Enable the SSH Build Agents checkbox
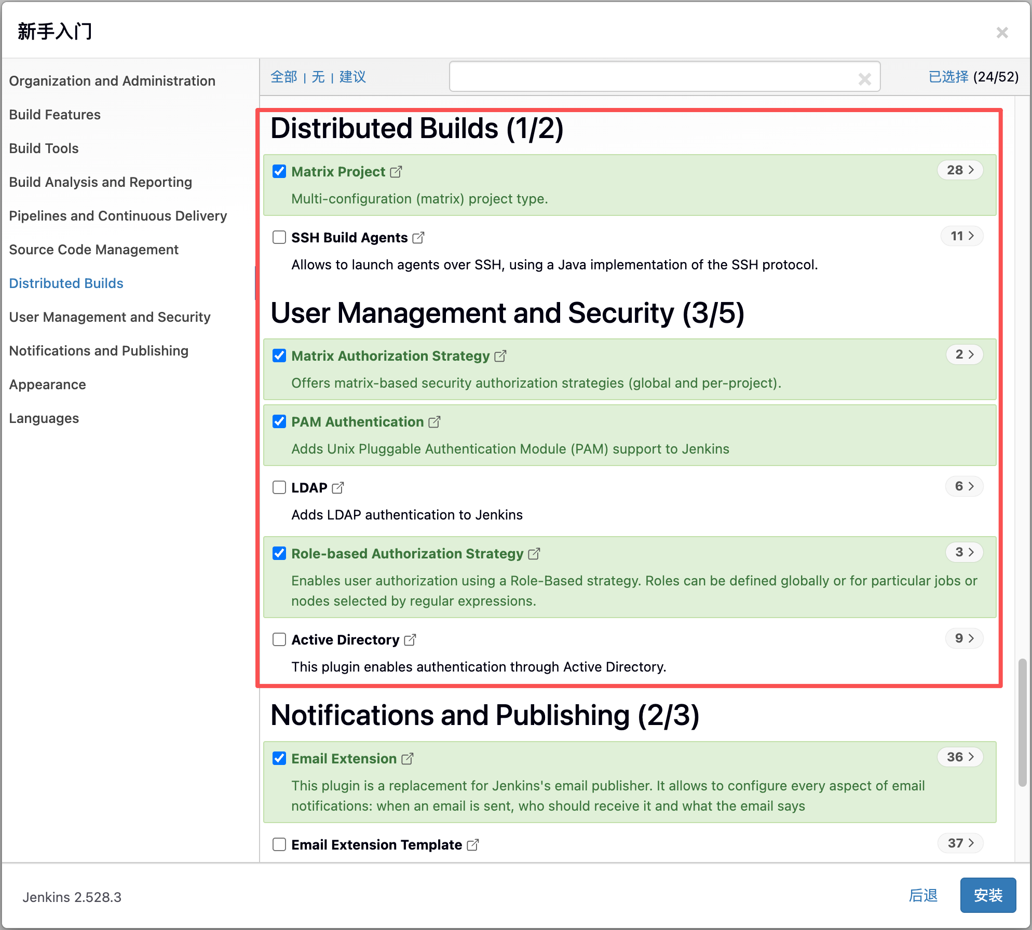This screenshot has height=930, width=1032. [279, 238]
